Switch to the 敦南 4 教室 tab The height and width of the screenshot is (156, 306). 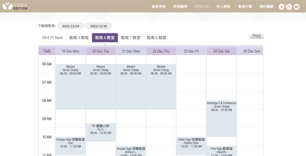(79, 38)
